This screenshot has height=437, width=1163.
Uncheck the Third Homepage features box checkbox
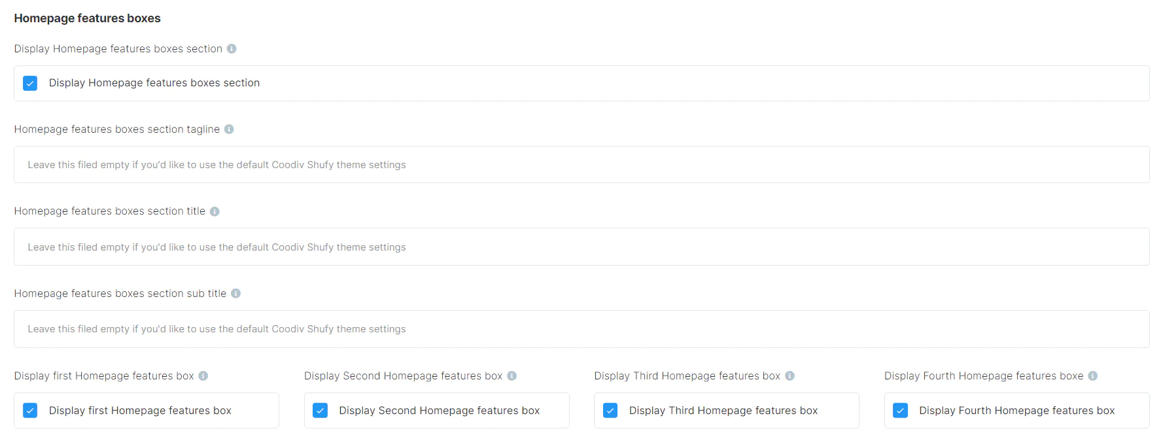pyautogui.click(x=610, y=411)
